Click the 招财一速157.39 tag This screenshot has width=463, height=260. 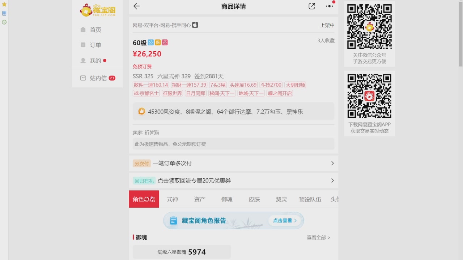point(189,85)
